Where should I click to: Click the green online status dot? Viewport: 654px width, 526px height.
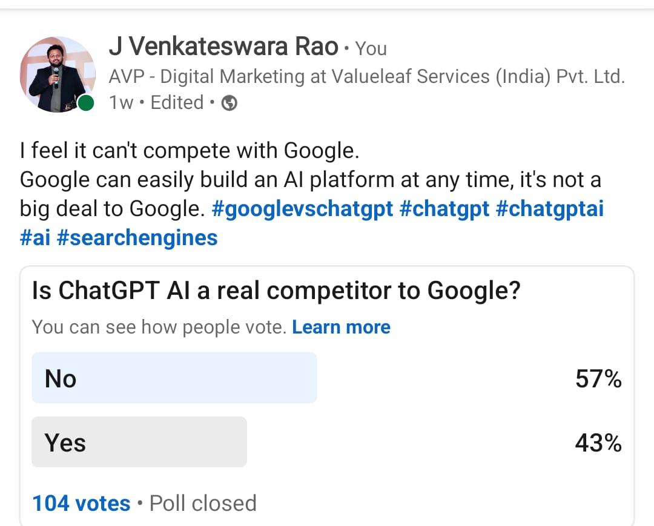[86, 104]
